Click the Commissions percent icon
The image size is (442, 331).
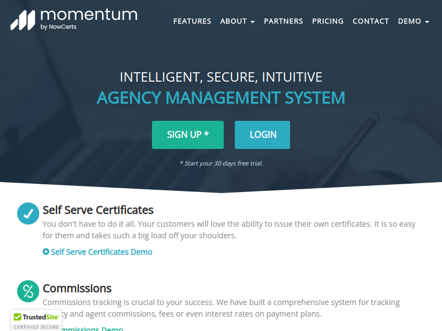(x=28, y=291)
